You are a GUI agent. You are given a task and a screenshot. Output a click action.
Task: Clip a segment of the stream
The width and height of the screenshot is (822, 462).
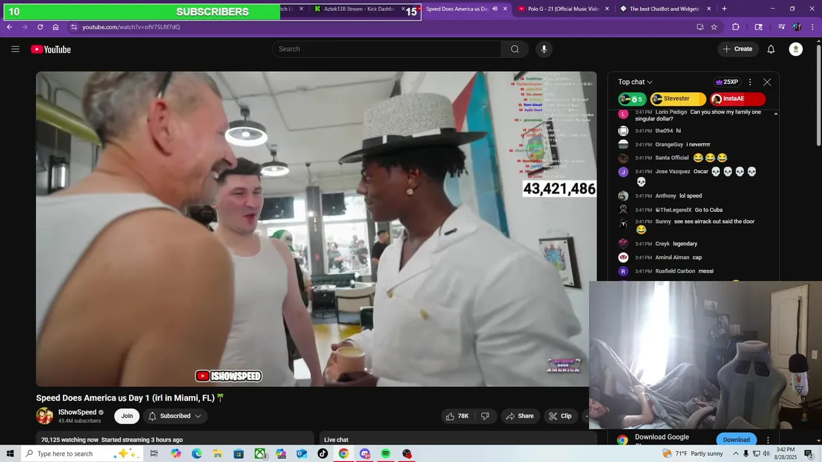coord(560,416)
